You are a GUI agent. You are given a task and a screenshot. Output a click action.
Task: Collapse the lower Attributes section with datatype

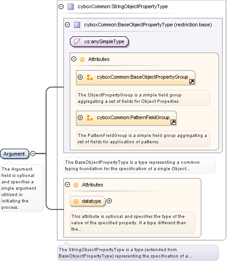point(67,185)
